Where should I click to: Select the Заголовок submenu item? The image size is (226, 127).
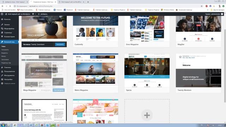(5, 60)
